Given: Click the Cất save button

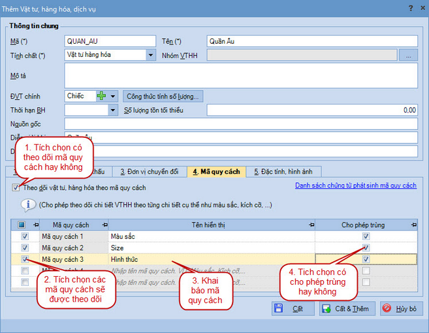Looking at the screenshot, I should click(x=293, y=309).
